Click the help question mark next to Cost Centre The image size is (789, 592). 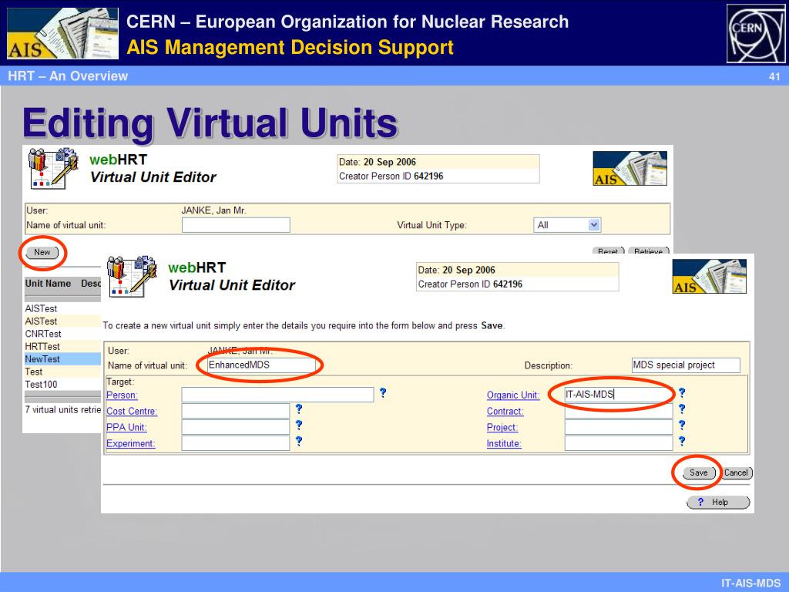299,409
